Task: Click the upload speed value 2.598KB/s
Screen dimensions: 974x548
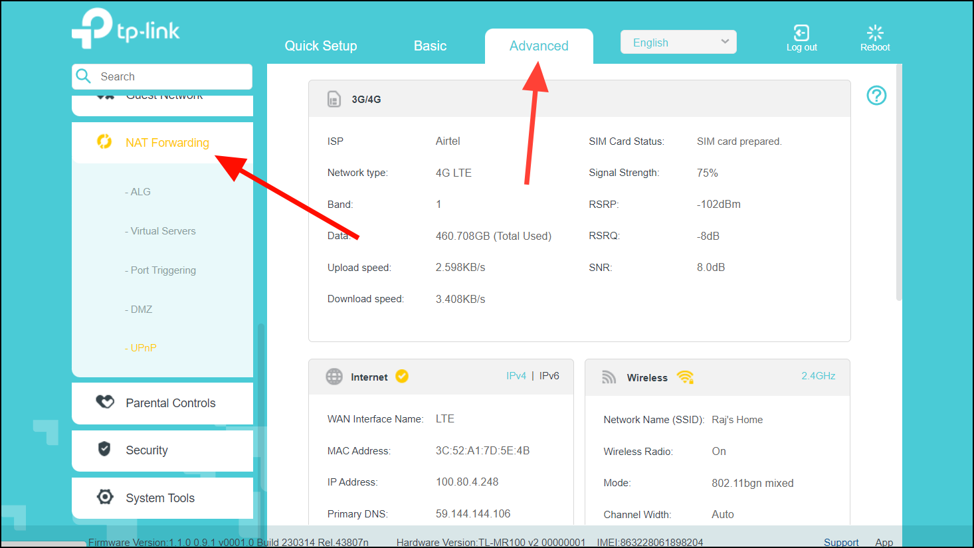Action: coord(460,268)
